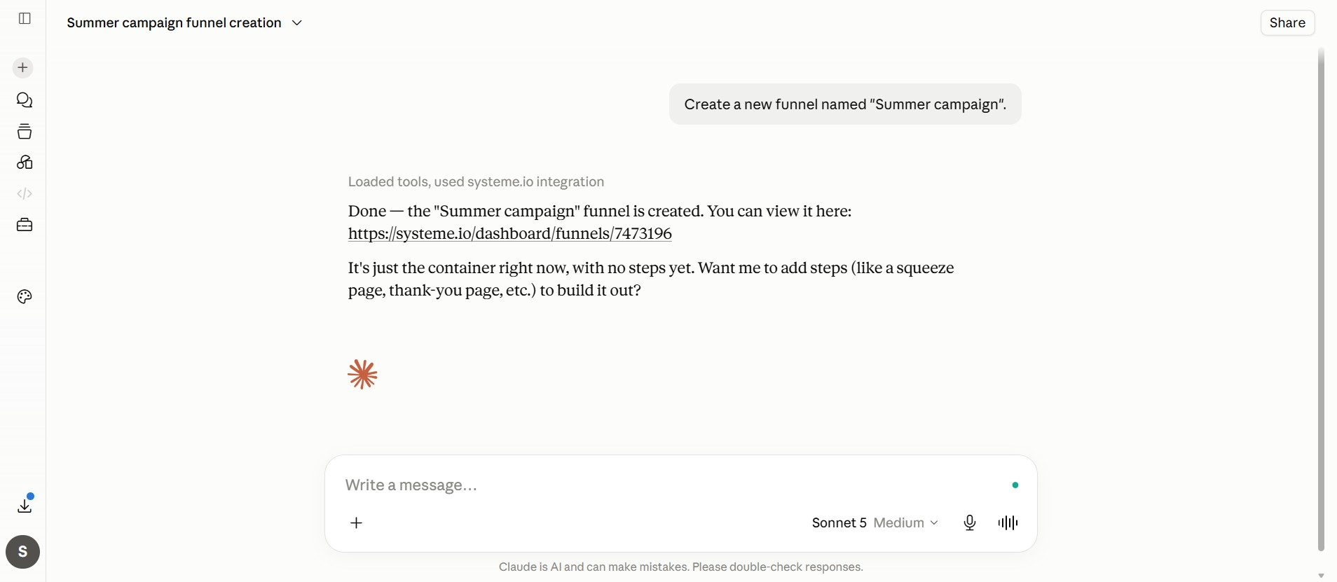Viewport: 1337px width, 582px height.
Task: Expand the Summer campaign funnel creation title dropdown
Action: tap(184, 23)
